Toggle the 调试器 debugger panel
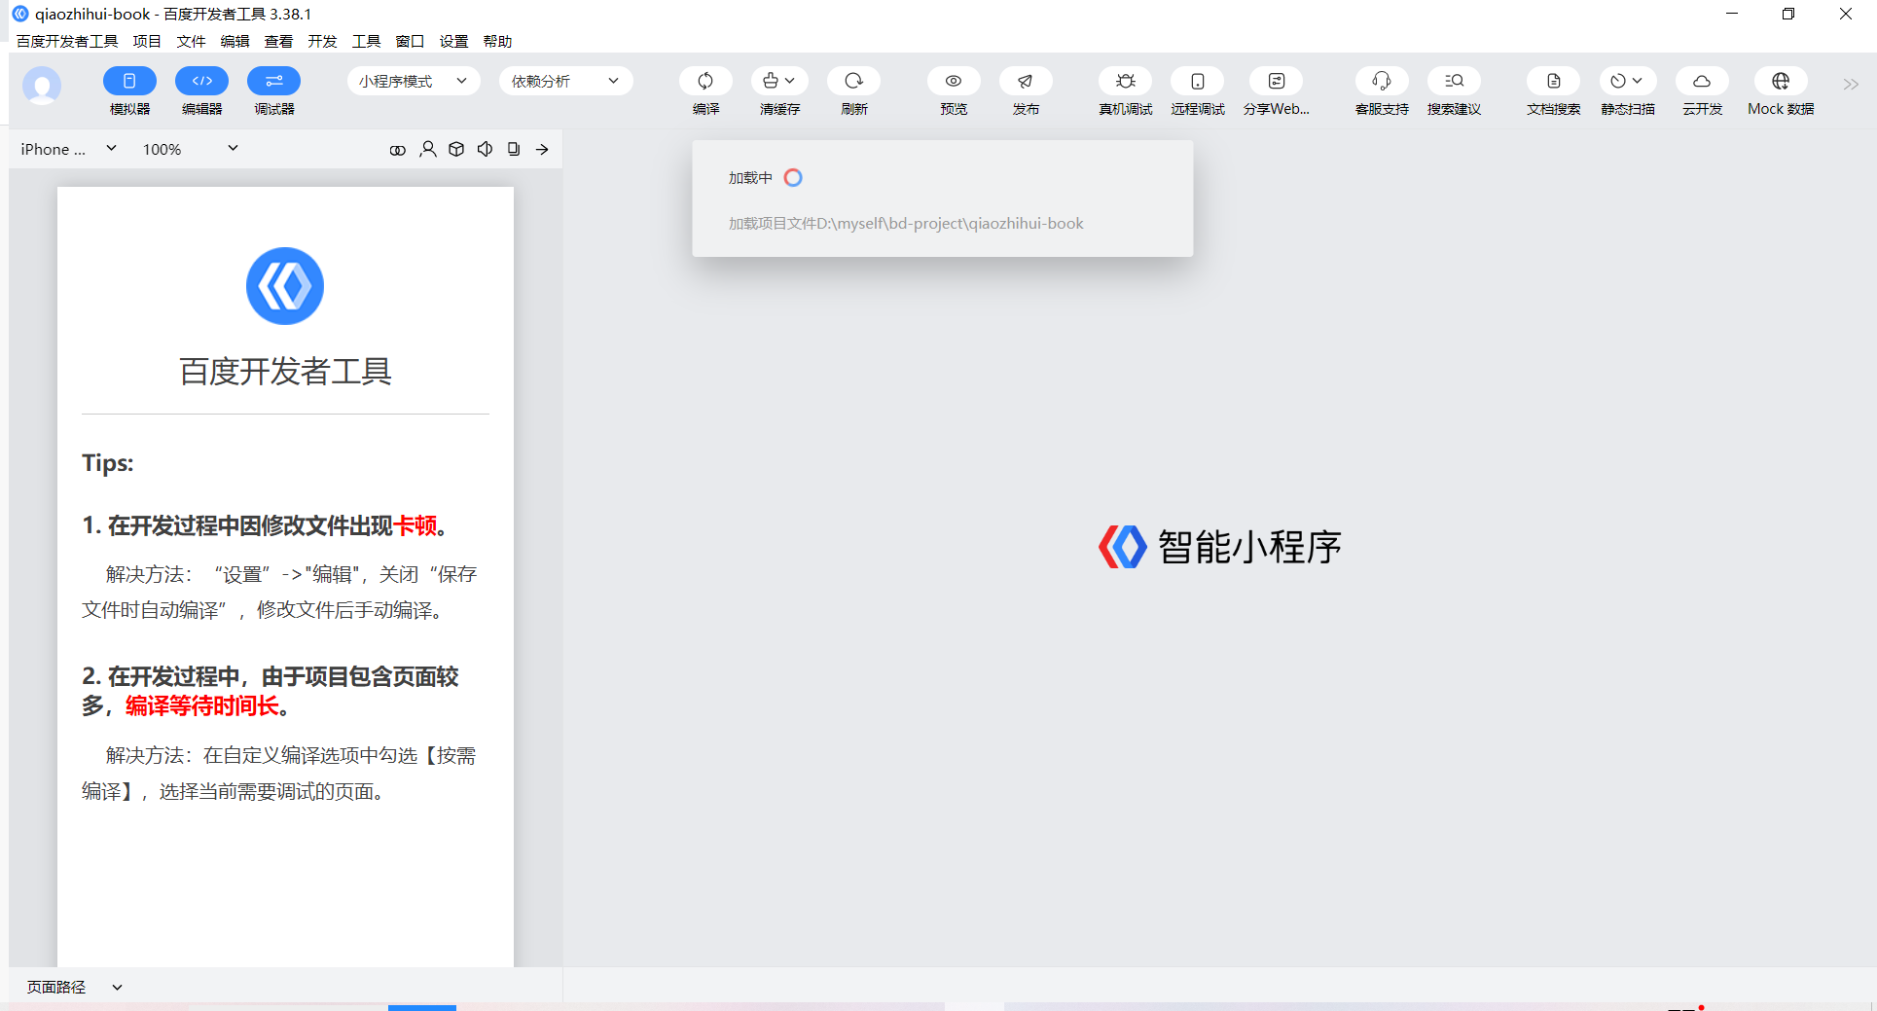Viewport: 1877px width, 1011px height. point(273,81)
